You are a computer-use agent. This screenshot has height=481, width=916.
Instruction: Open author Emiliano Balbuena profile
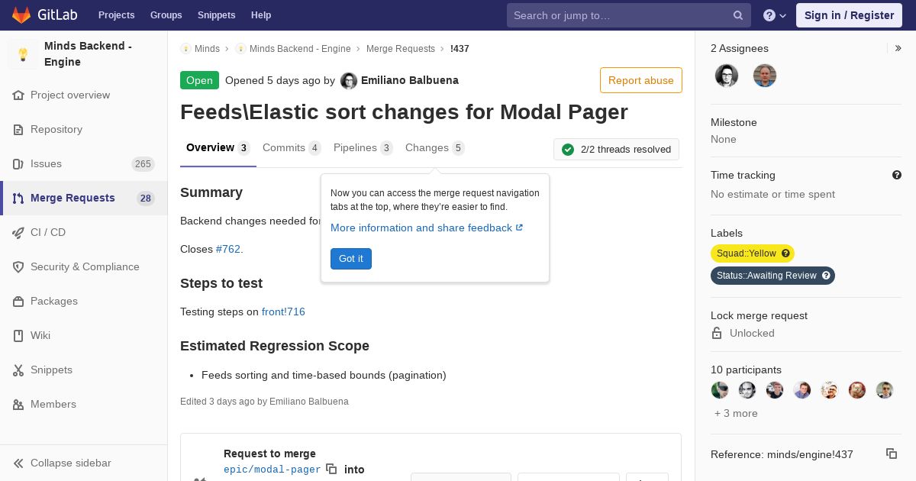click(410, 80)
